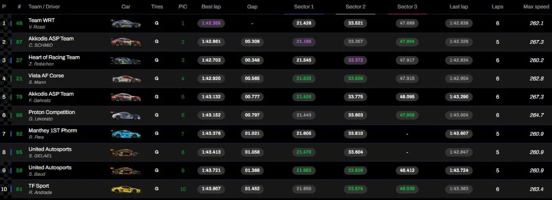The height and width of the screenshot is (200, 552).
Task: Sort by the Sector 1 column header
Action: [304, 7]
